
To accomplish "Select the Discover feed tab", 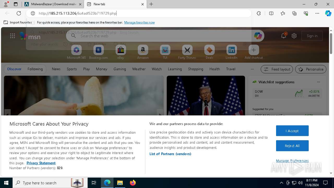I will point(14,69).
